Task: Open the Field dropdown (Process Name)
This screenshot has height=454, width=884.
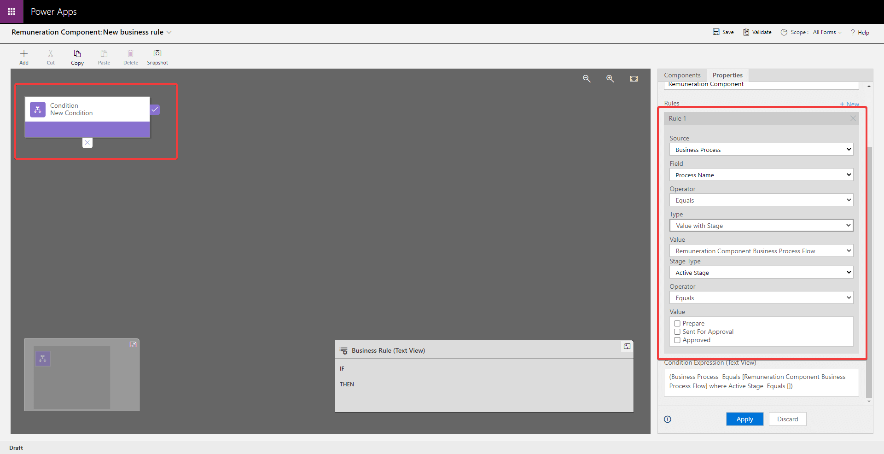Action: pyautogui.click(x=761, y=175)
